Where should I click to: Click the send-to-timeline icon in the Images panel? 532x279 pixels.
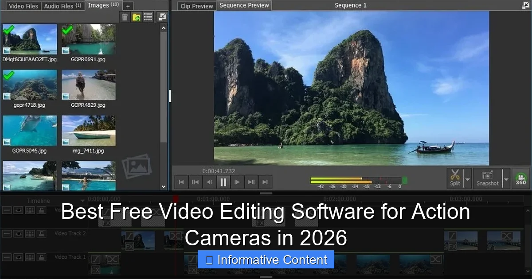coord(163,17)
